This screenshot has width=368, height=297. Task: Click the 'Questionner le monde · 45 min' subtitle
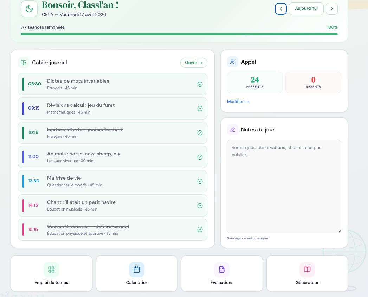click(75, 185)
